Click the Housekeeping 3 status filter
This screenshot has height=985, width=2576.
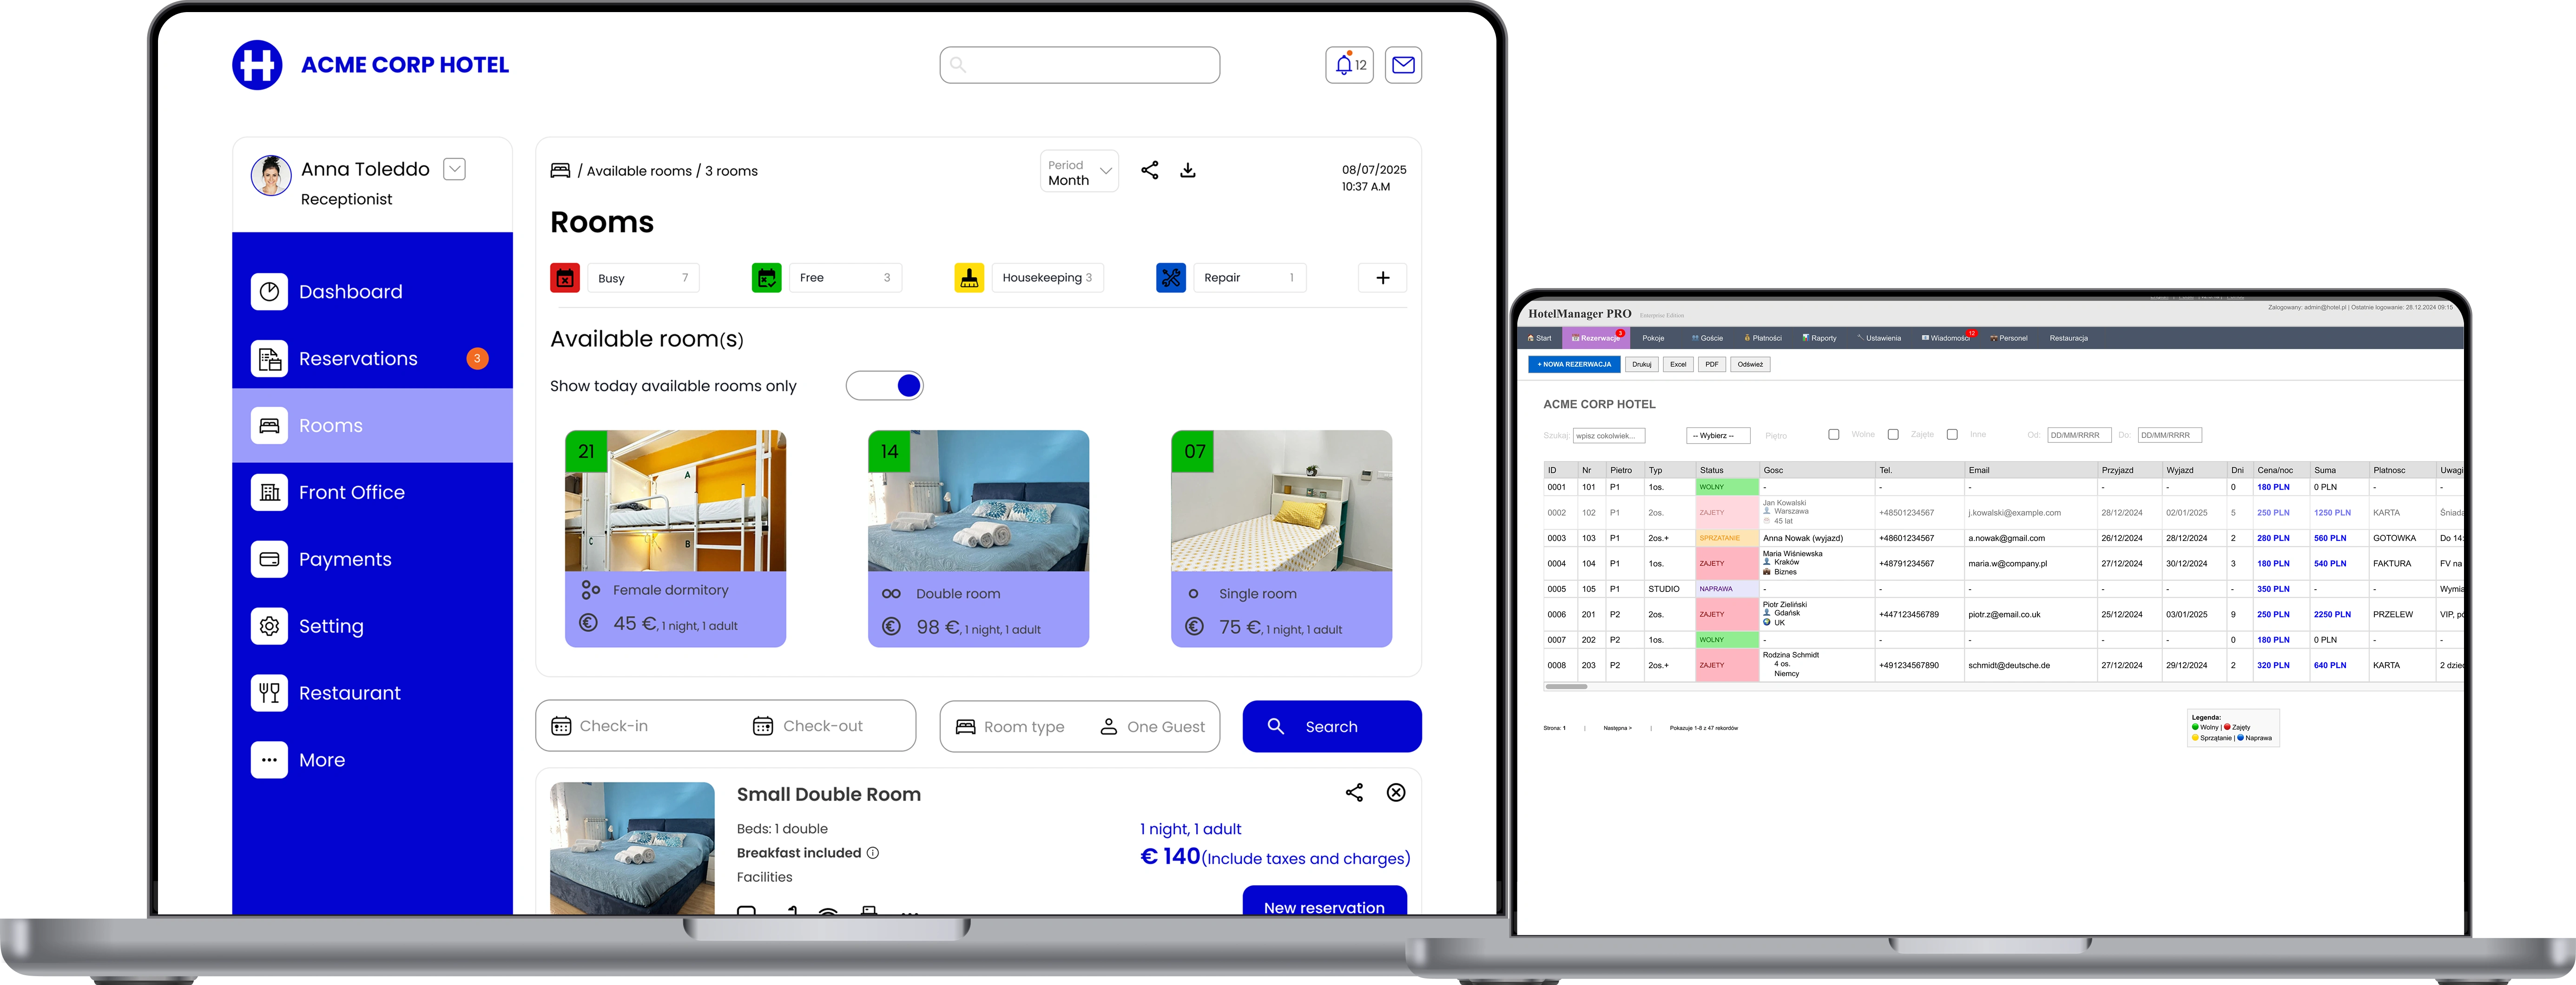coord(1048,278)
